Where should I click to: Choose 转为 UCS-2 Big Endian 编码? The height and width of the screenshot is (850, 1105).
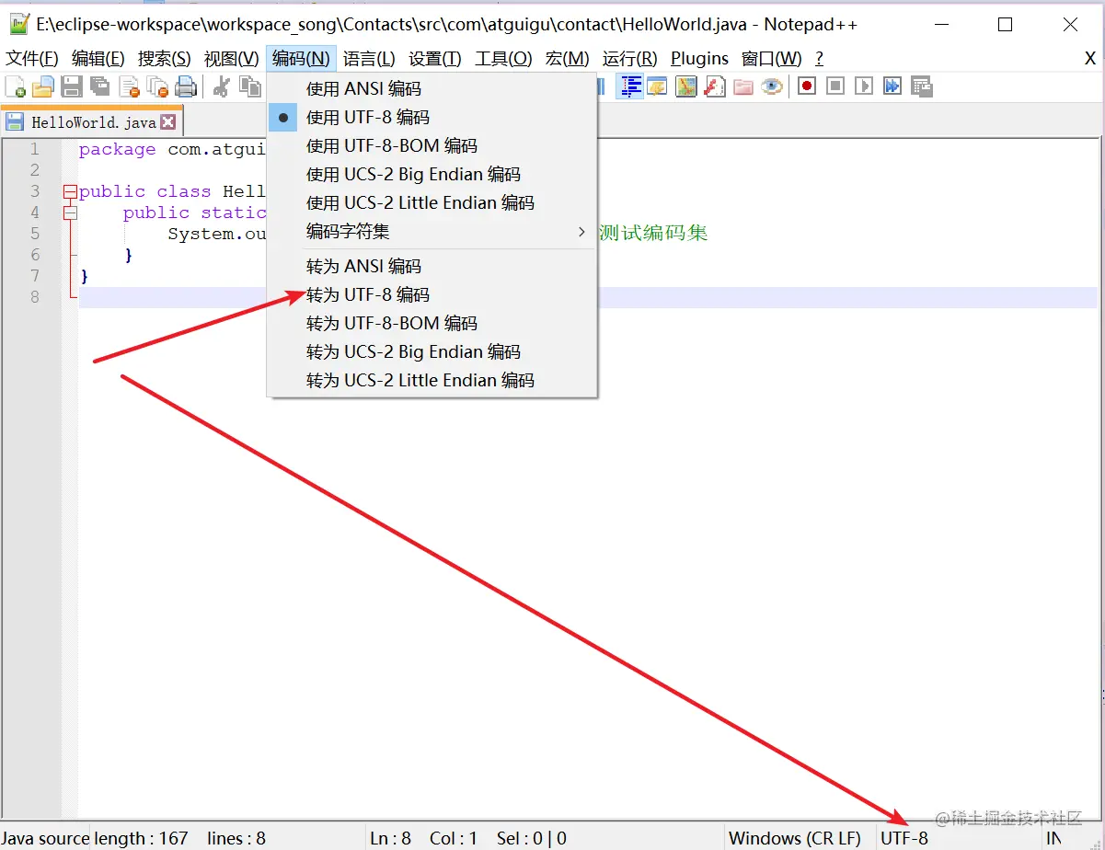coord(432,352)
